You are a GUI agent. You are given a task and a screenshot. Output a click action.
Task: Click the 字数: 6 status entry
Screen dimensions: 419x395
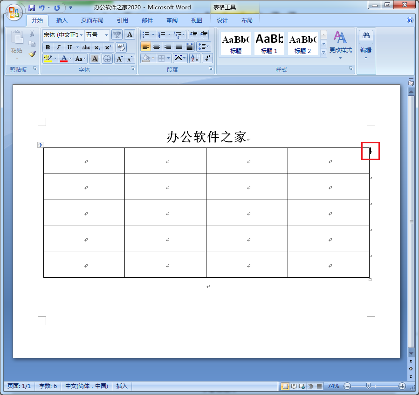(48, 386)
